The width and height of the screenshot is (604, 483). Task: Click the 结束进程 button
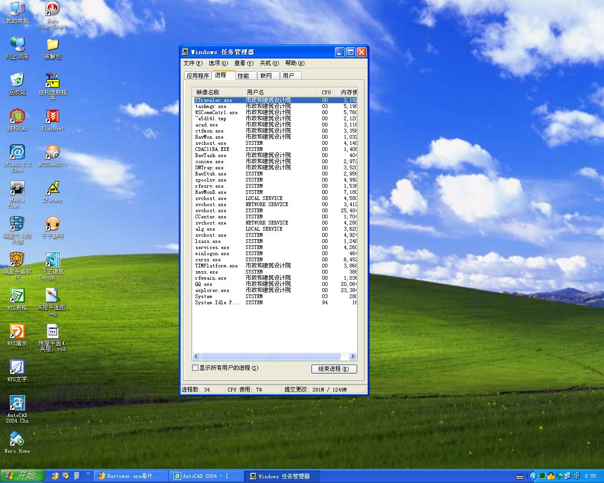(334, 369)
